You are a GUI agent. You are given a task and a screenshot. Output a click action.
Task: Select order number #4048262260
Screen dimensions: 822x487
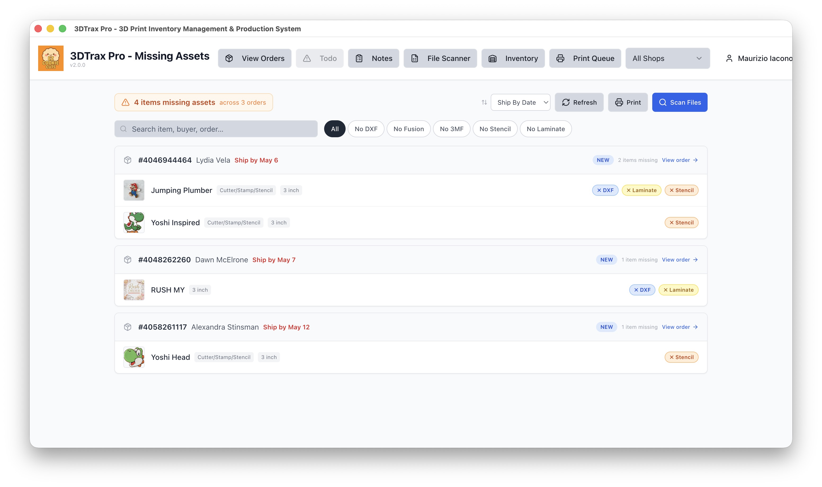[x=164, y=260]
